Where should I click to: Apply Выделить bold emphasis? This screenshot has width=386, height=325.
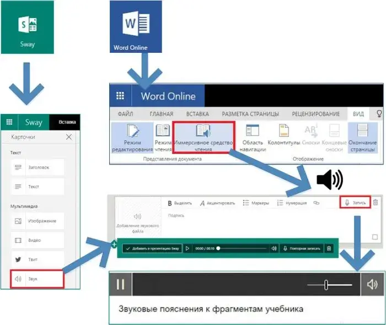180,203
